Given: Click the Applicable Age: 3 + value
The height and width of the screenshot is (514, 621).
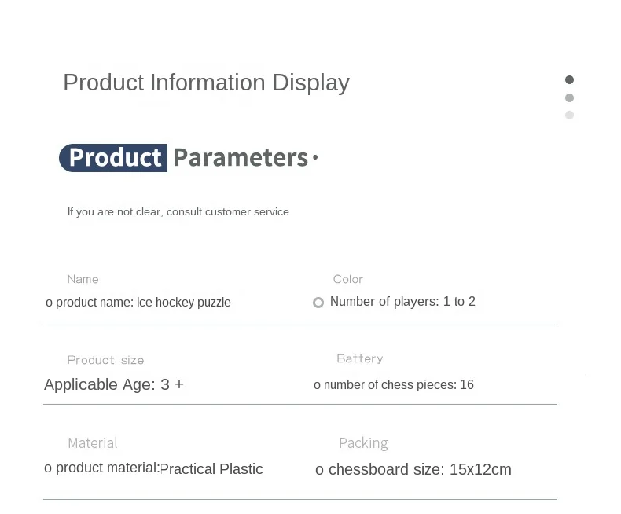Looking at the screenshot, I should [x=114, y=384].
